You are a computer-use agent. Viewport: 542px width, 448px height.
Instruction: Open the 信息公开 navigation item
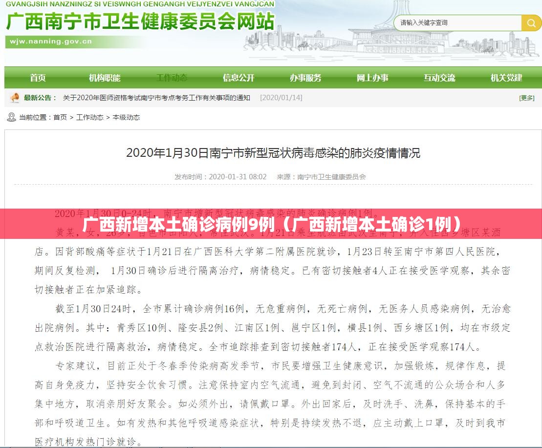[238, 78]
